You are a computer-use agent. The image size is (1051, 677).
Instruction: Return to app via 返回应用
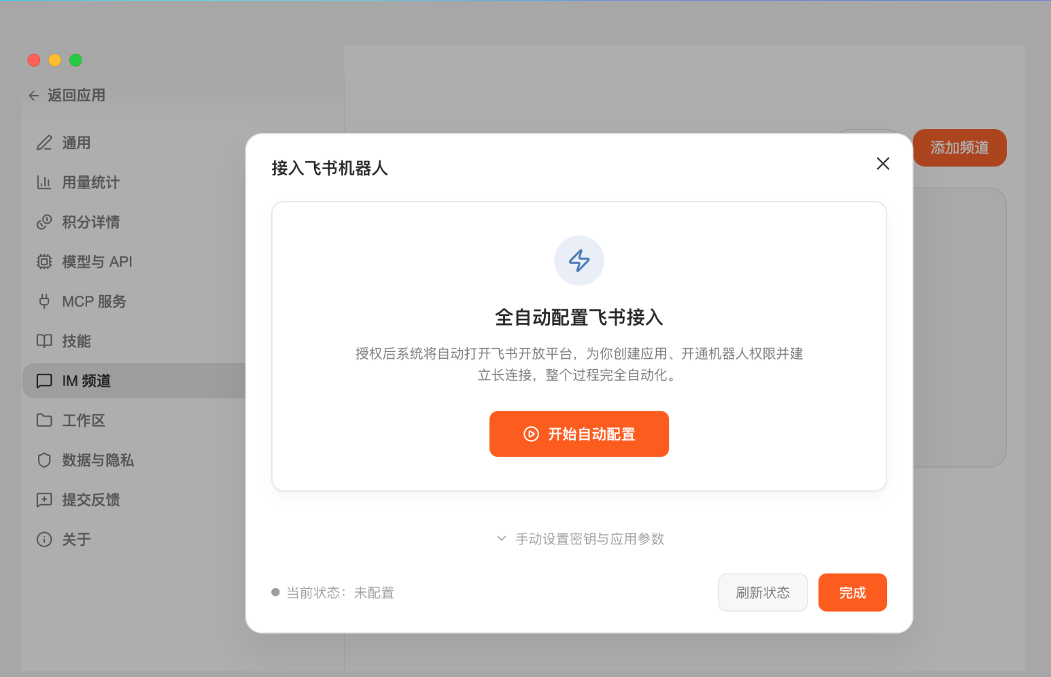click(x=67, y=96)
